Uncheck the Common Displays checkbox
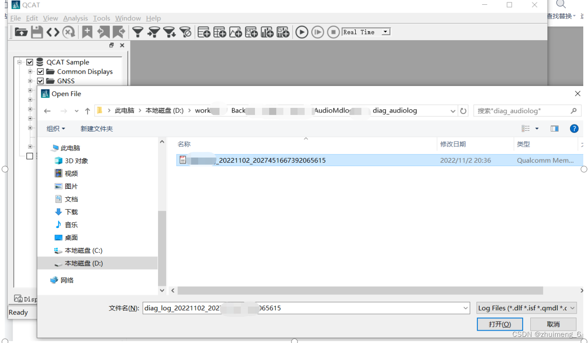Image resolution: width=588 pixels, height=343 pixels. point(40,71)
